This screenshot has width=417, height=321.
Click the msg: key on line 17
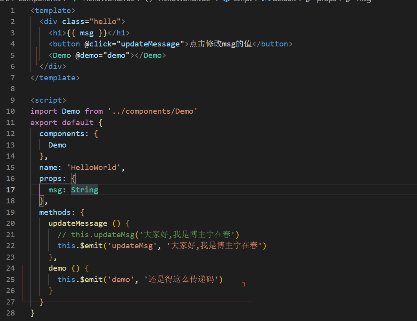click(x=57, y=190)
